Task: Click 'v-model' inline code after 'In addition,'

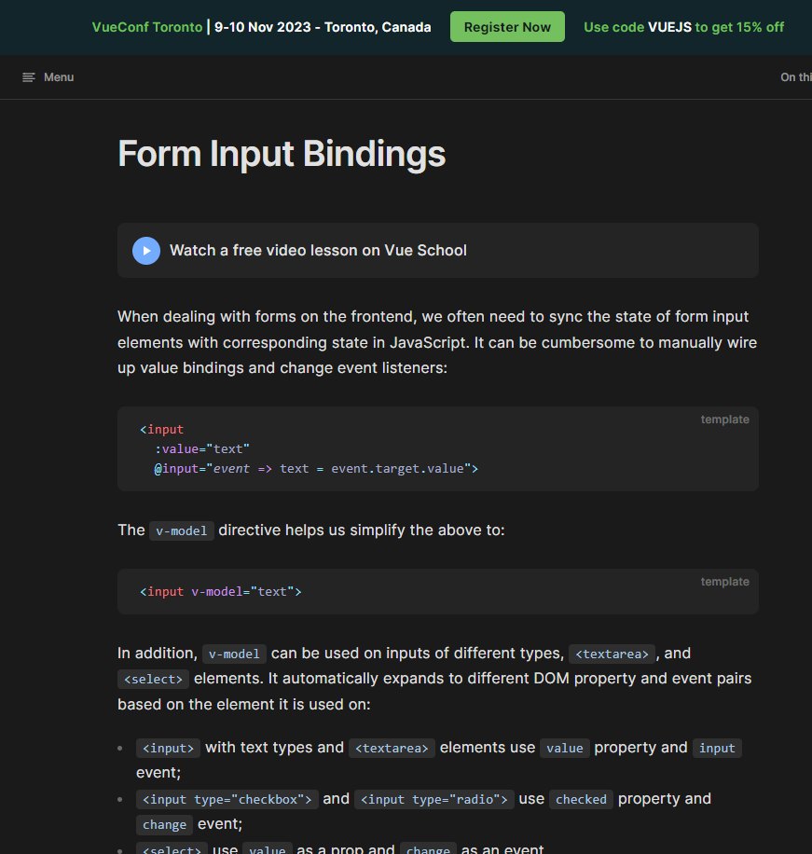Action: coord(234,654)
